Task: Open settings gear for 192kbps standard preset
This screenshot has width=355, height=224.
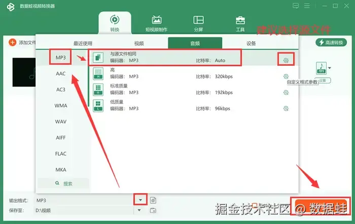Action: coord(286,93)
